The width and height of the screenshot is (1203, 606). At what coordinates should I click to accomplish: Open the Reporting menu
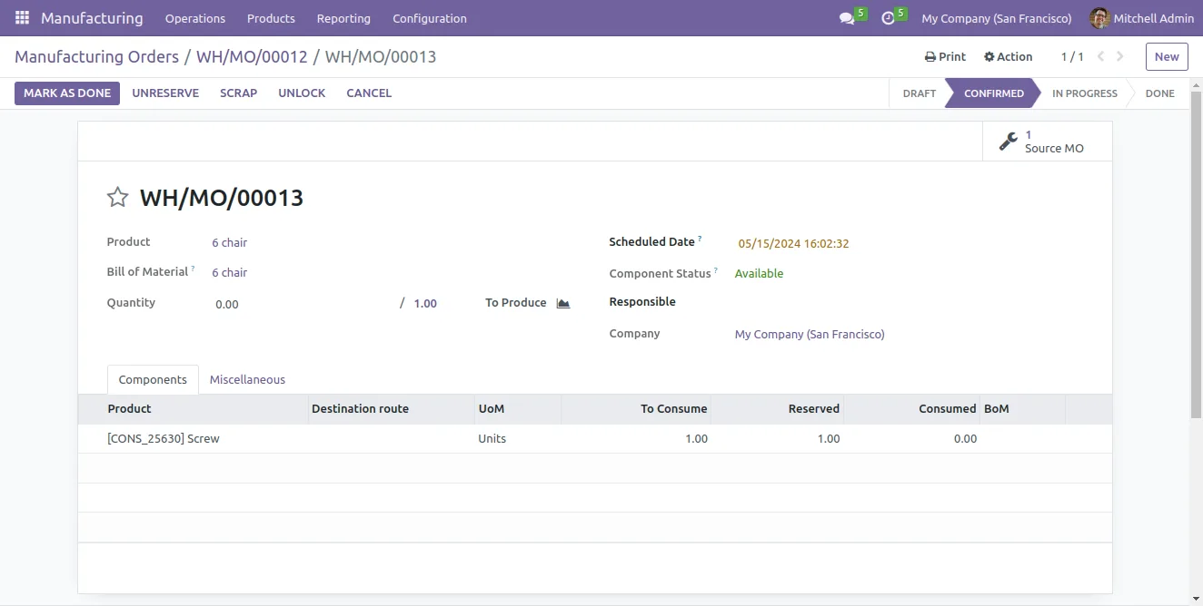pos(343,18)
